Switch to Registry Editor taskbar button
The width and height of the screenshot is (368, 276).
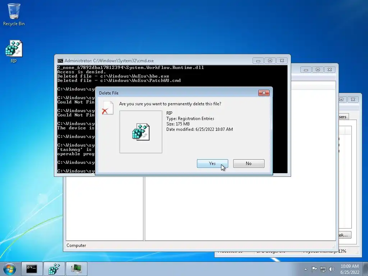click(54, 269)
